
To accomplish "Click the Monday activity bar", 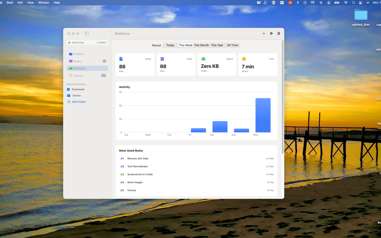I will (263, 115).
